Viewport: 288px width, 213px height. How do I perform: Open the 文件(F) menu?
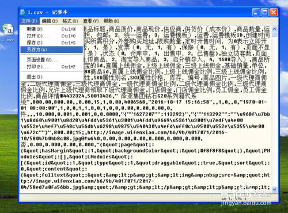click(x=29, y=21)
